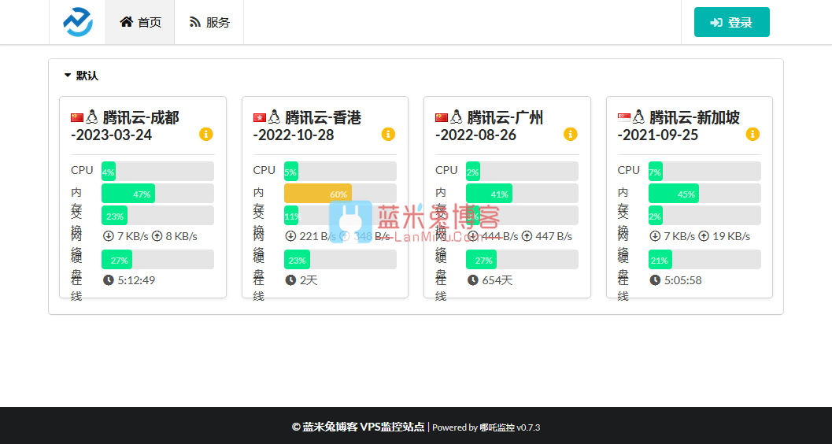Click info icon on 腾讯云-广州 card
The height and width of the screenshot is (444, 832).
(570, 134)
